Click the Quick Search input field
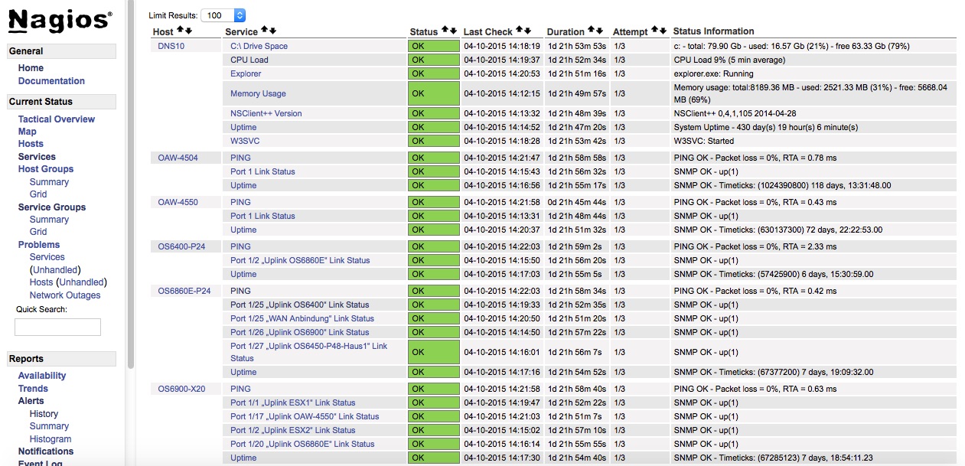965x466 pixels. point(57,328)
